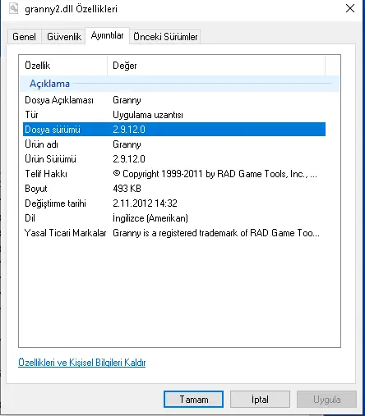Viewport: 365px width, 416px height.
Task: Collapse the Açıklama group header
Action: click(179, 84)
